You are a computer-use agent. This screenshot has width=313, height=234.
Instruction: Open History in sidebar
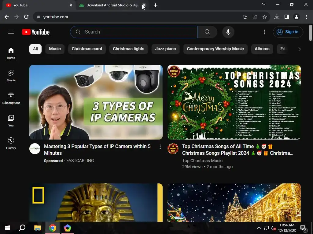pos(11,143)
